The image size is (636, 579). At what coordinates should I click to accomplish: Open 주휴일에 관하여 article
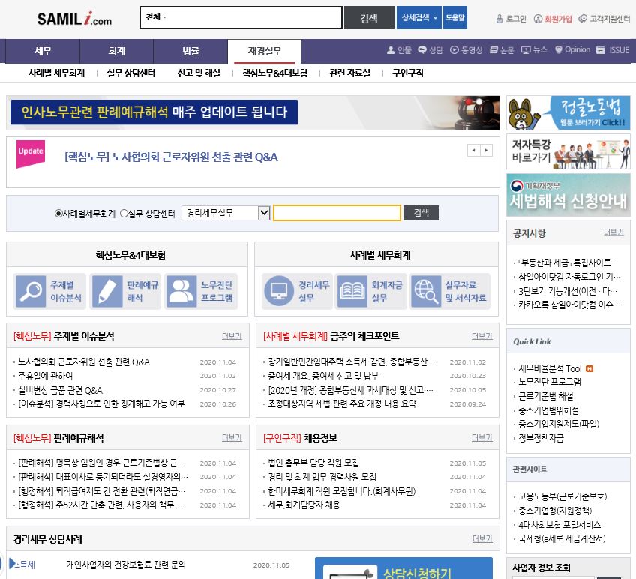46,376
